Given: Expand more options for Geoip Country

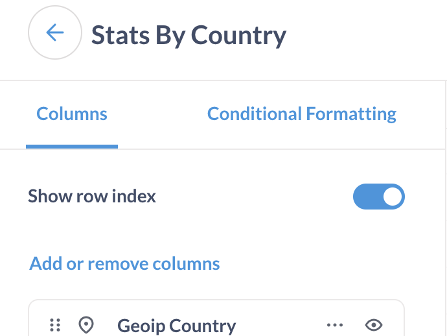Looking at the screenshot, I should point(334,325).
